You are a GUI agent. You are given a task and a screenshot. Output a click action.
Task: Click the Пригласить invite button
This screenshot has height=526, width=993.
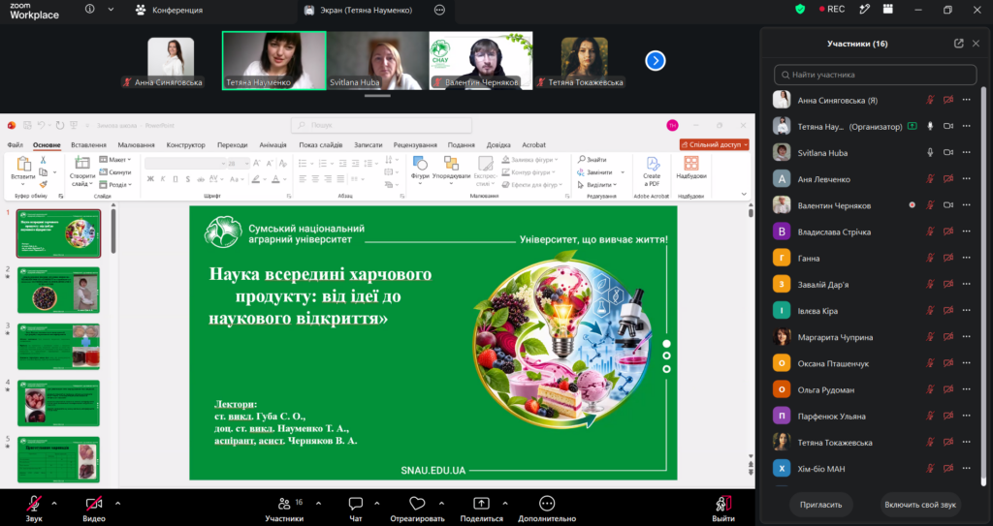tap(820, 505)
